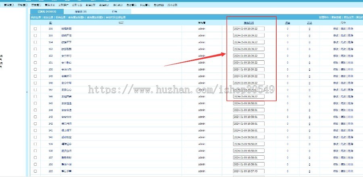Sort by 发布时间 column header
363x177 pixels.
point(248,23)
